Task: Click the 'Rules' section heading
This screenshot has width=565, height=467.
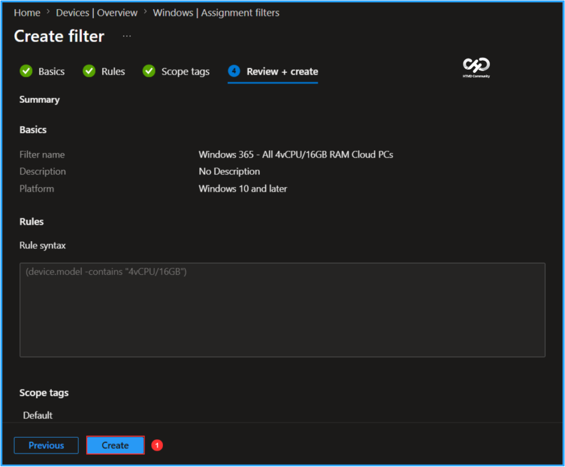Action: click(x=31, y=222)
